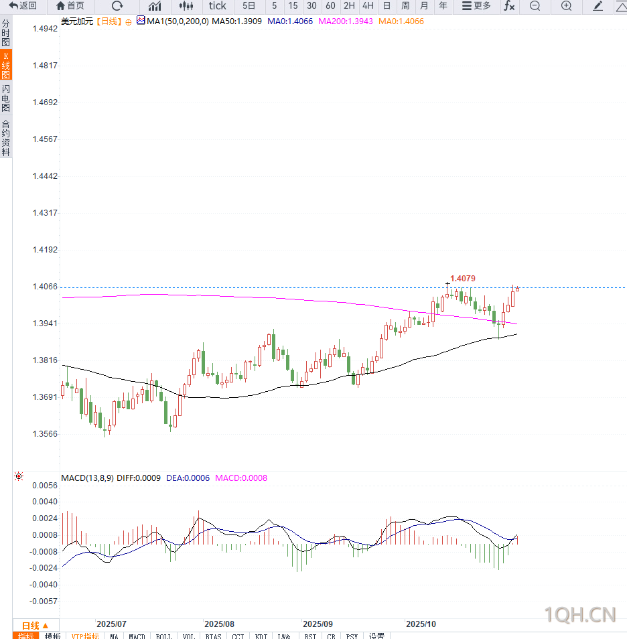Open the VIP指标 tab
The image size is (627, 639).
tap(85, 636)
